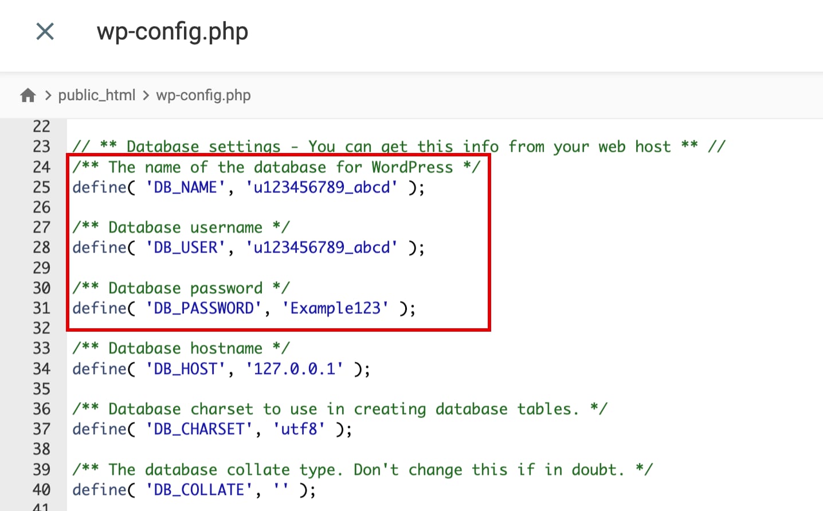Click the database name value u123456789_abcd
Screen dimensions: 823x511
pos(322,187)
